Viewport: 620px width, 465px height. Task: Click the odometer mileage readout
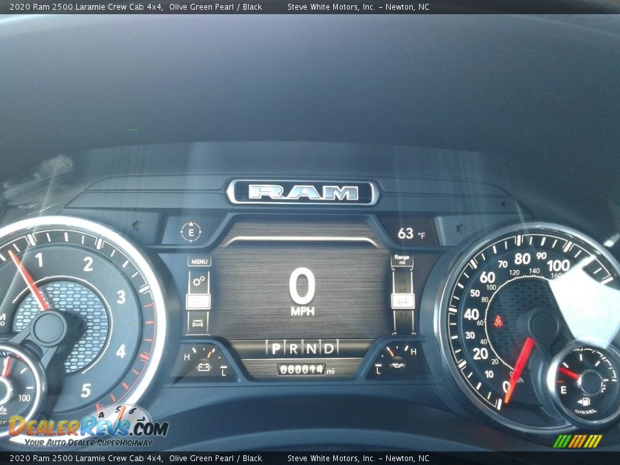(x=302, y=369)
